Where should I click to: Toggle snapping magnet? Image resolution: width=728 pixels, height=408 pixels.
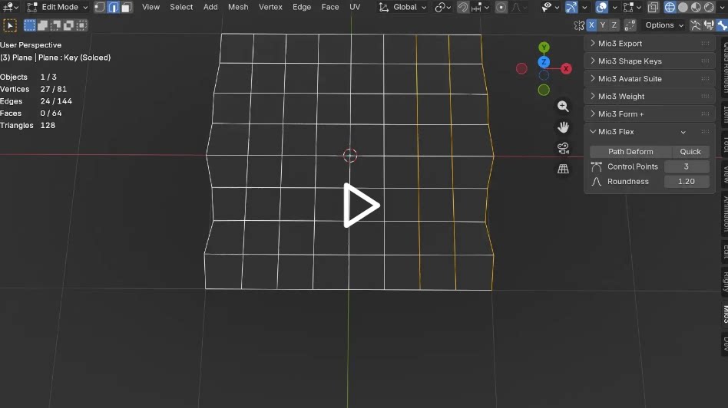coord(463,7)
